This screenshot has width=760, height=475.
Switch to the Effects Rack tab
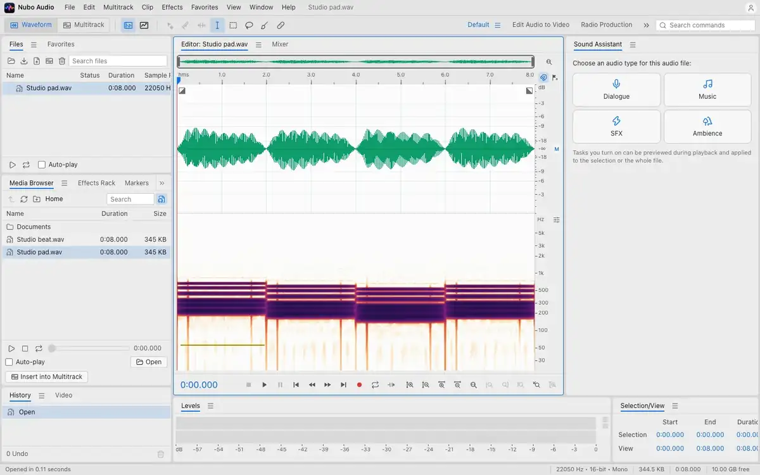click(96, 183)
